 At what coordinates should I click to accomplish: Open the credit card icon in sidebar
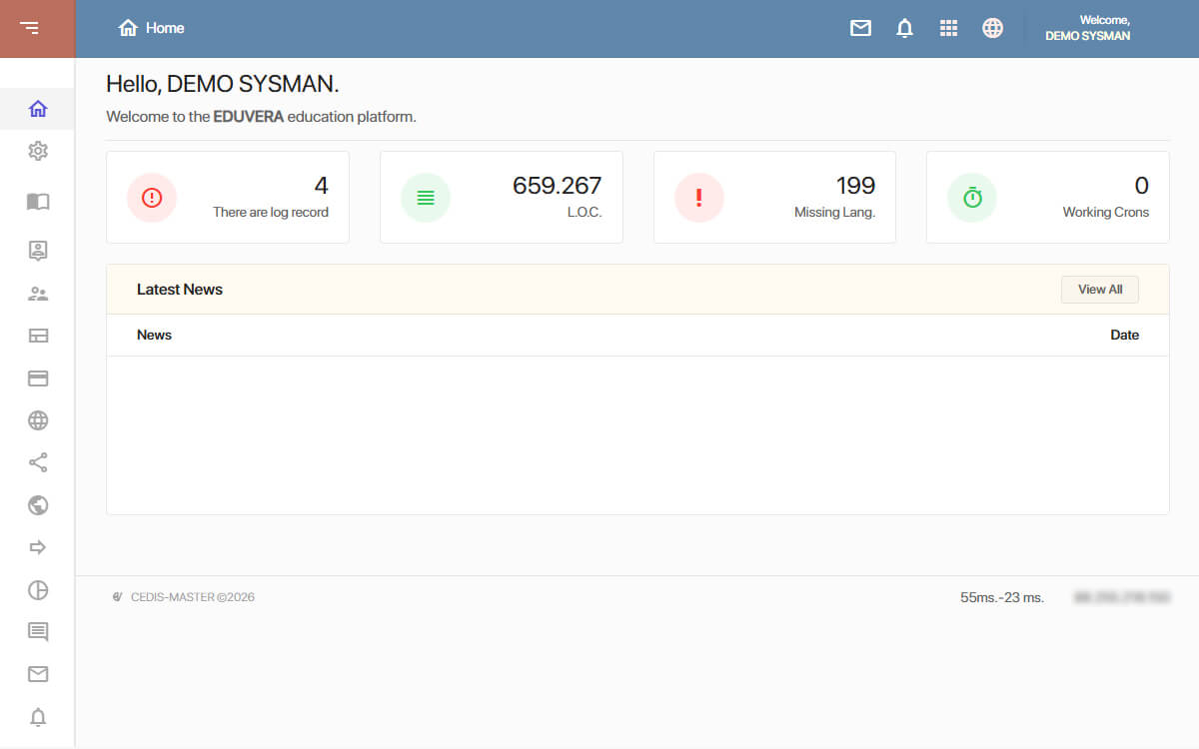pos(38,378)
